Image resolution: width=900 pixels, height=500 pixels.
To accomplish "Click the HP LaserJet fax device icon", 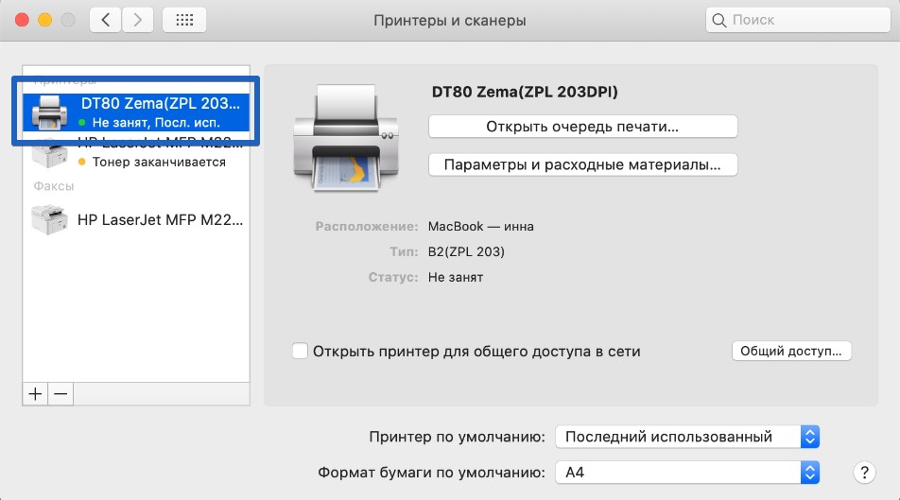I will (x=50, y=220).
